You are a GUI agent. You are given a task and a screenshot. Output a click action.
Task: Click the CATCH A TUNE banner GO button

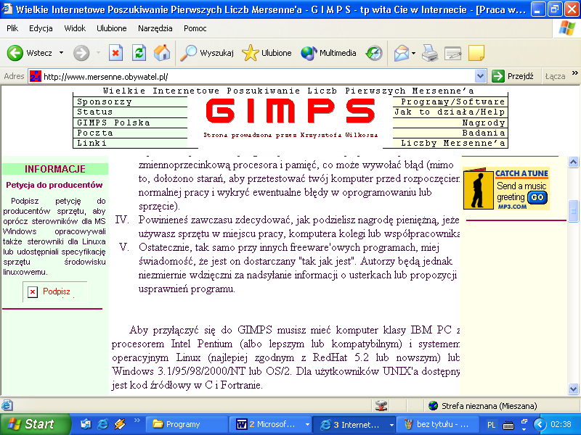[537, 197]
